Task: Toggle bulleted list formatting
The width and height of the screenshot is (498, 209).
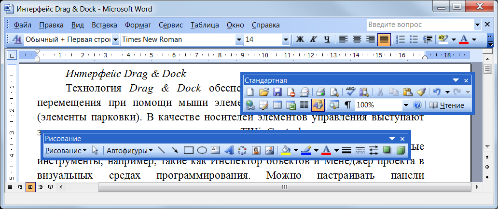Action: tap(414, 39)
